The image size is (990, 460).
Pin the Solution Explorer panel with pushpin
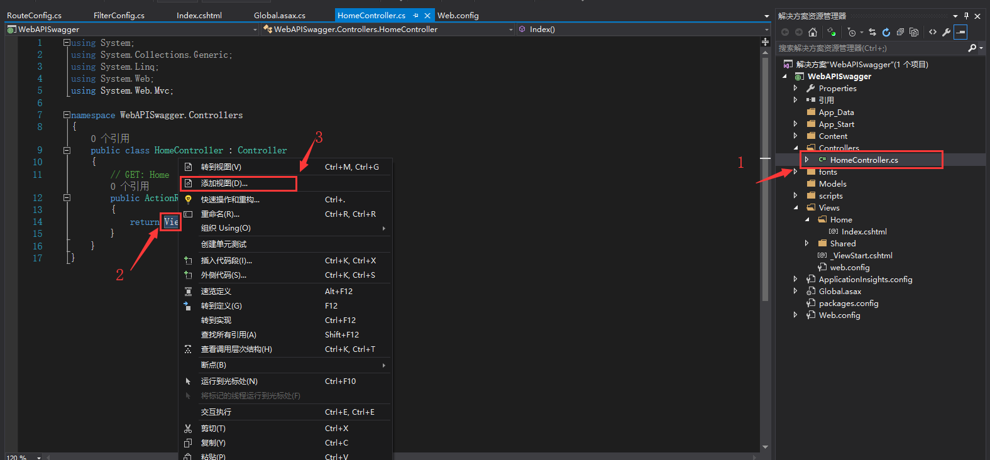(x=966, y=16)
